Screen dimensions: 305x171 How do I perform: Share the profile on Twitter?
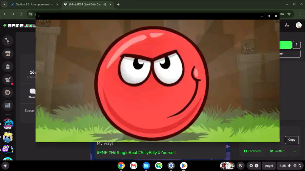pyautogui.click(x=277, y=151)
